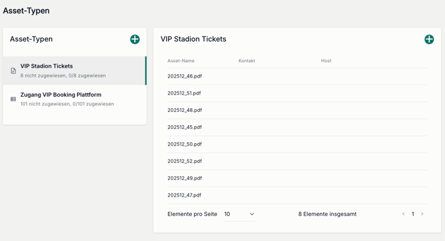Open row 202512_47.pdf
The image size is (445, 241).
click(297, 195)
